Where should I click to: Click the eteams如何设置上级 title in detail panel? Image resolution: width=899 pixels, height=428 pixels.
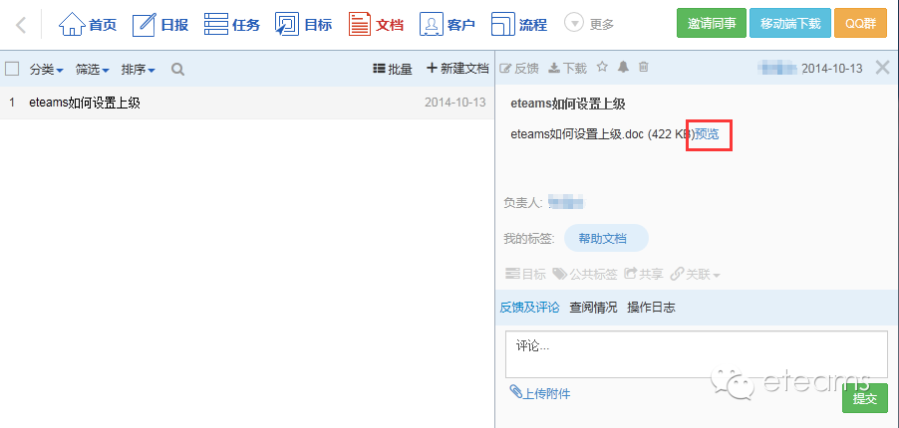pos(568,105)
